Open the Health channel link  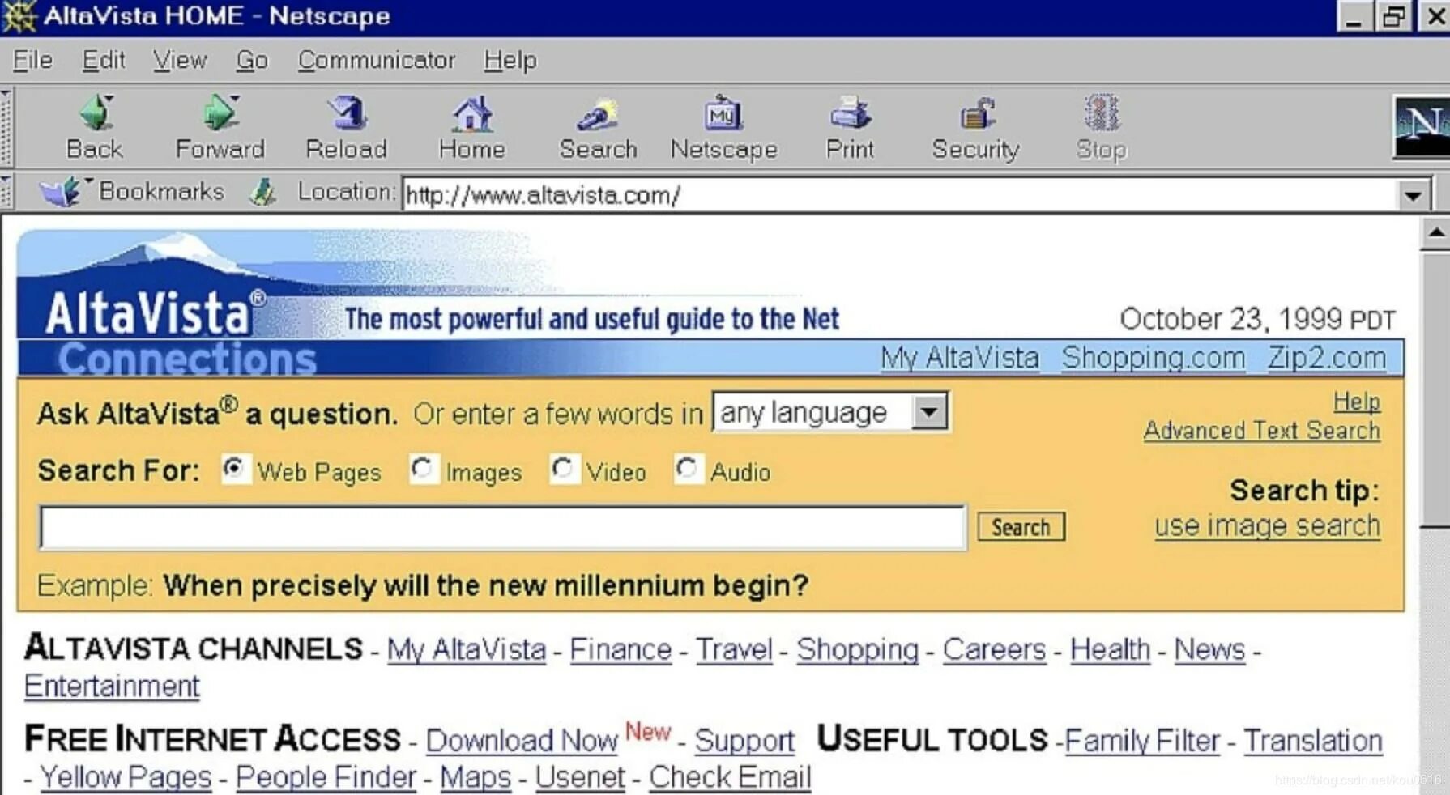coord(1110,649)
